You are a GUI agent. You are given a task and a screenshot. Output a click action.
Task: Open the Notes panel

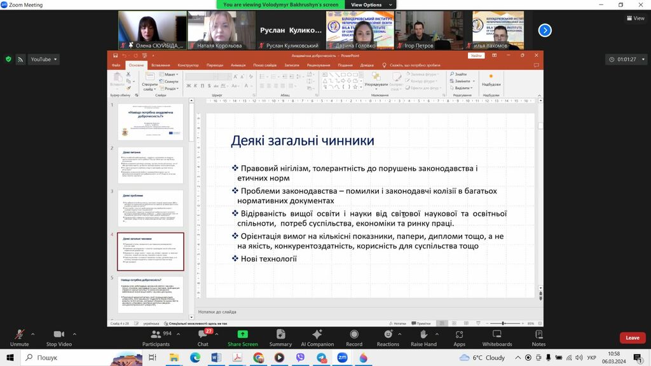click(538, 337)
